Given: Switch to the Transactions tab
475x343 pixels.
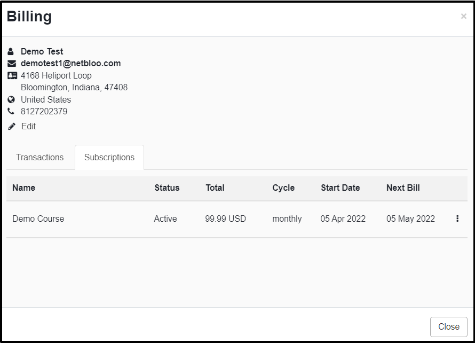Looking at the screenshot, I should [x=39, y=158].
